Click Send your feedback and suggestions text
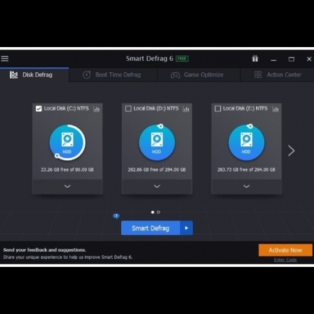Viewport: 314px width, 314px height. pos(45,250)
